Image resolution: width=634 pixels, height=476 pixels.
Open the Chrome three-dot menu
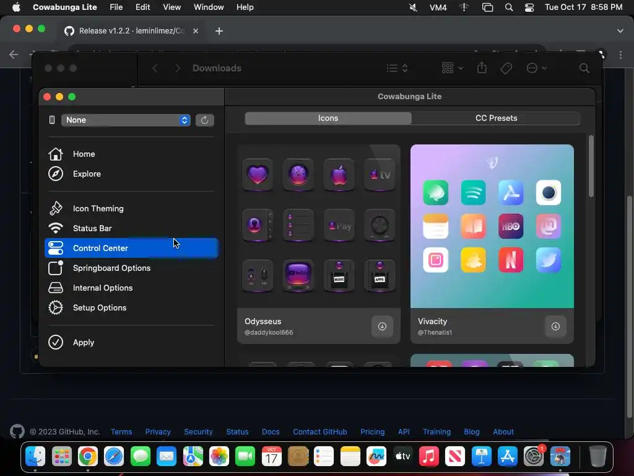pyautogui.click(x=620, y=55)
